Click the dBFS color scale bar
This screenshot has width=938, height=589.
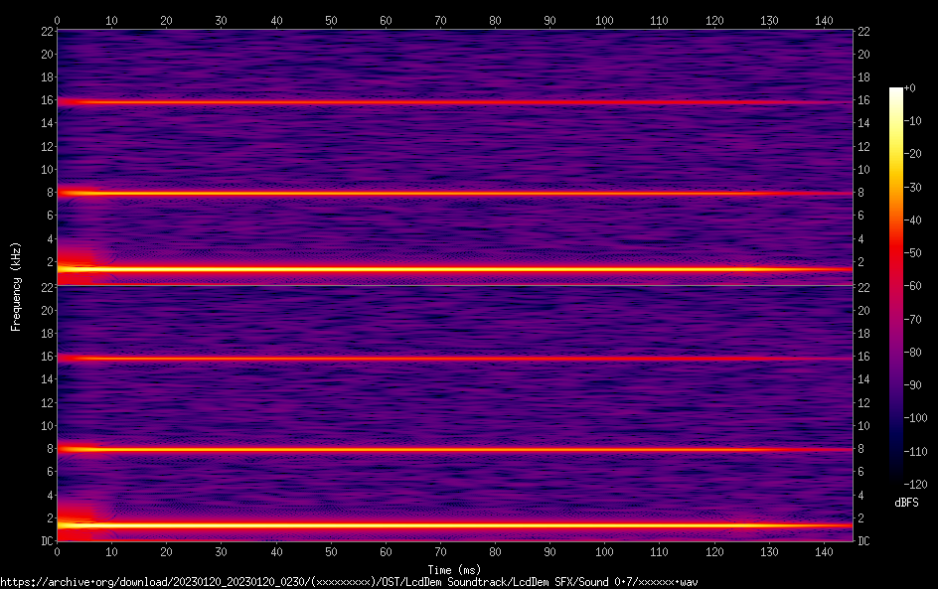point(896,288)
